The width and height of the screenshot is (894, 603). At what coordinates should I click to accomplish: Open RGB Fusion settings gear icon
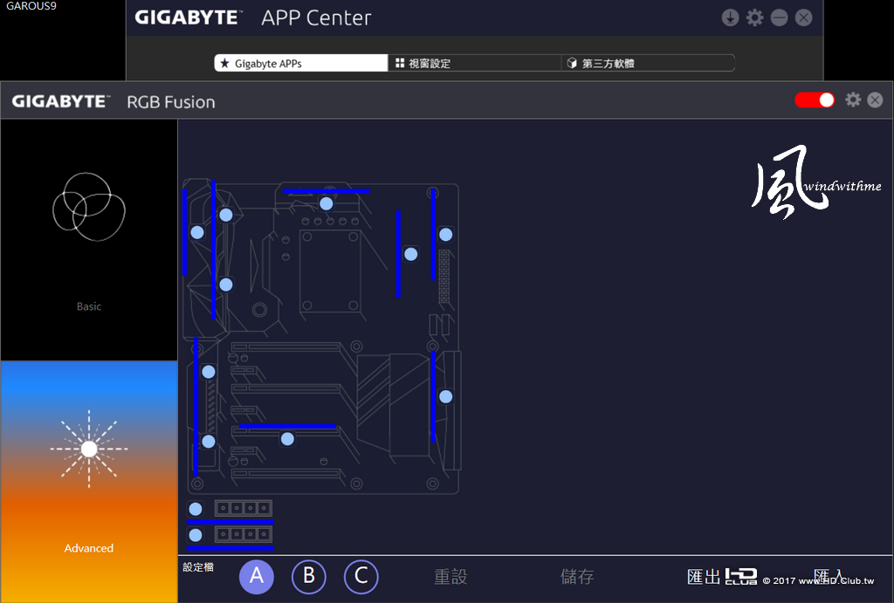point(853,99)
